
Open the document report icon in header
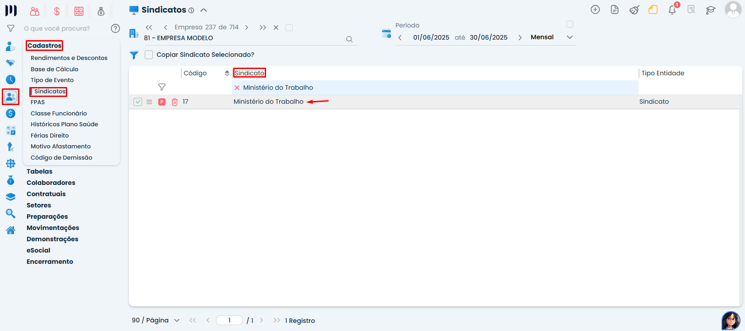[x=615, y=9]
